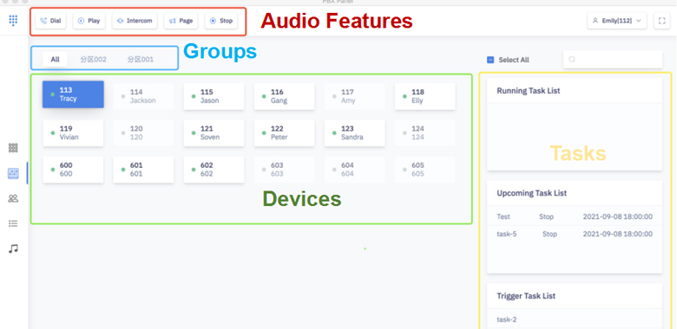677x329 pixels.
Task: Select device 113 Tracy
Action: pyautogui.click(x=73, y=94)
